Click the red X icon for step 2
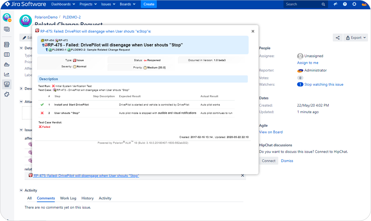This screenshot has height=221, width=371. pos(42,113)
